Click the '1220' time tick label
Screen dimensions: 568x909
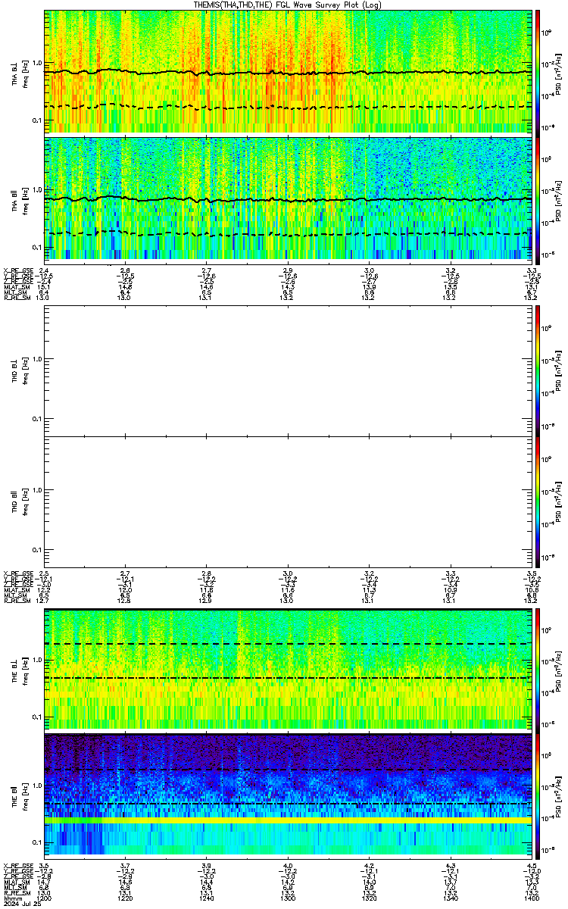click(x=126, y=898)
